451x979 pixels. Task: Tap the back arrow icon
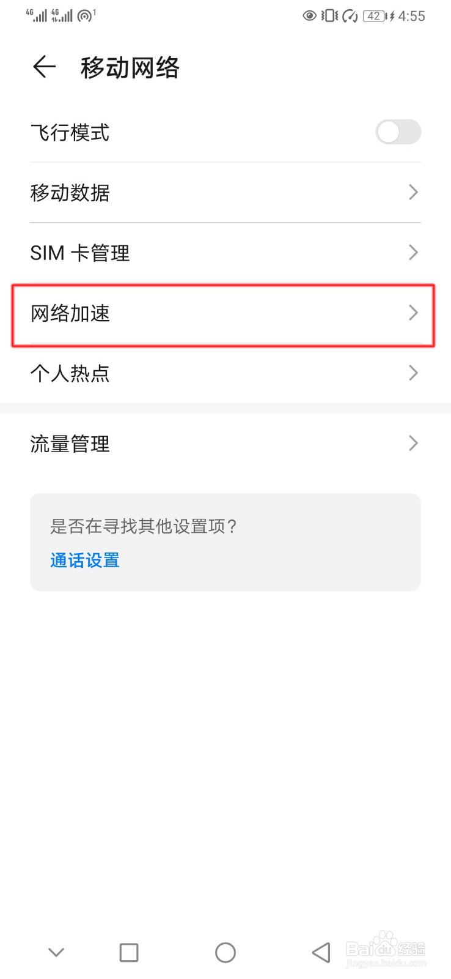click(45, 67)
